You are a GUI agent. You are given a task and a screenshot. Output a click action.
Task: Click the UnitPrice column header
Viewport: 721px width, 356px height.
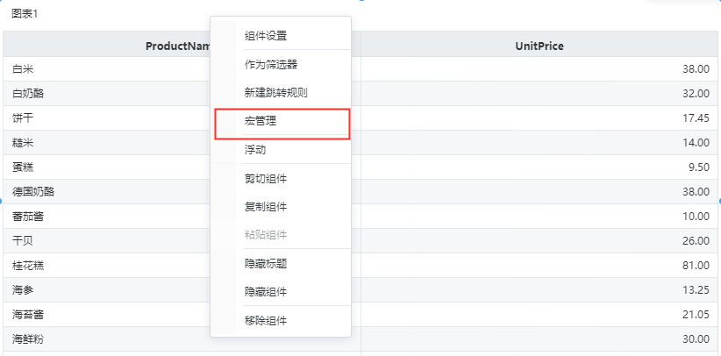[x=539, y=44]
